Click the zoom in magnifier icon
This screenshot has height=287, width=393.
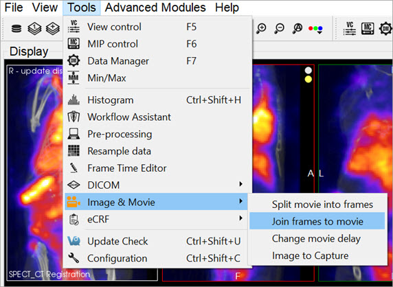pos(261,28)
